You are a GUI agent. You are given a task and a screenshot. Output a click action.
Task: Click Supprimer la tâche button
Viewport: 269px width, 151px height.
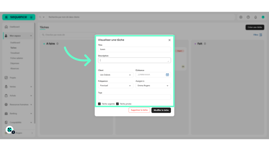[139, 110]
